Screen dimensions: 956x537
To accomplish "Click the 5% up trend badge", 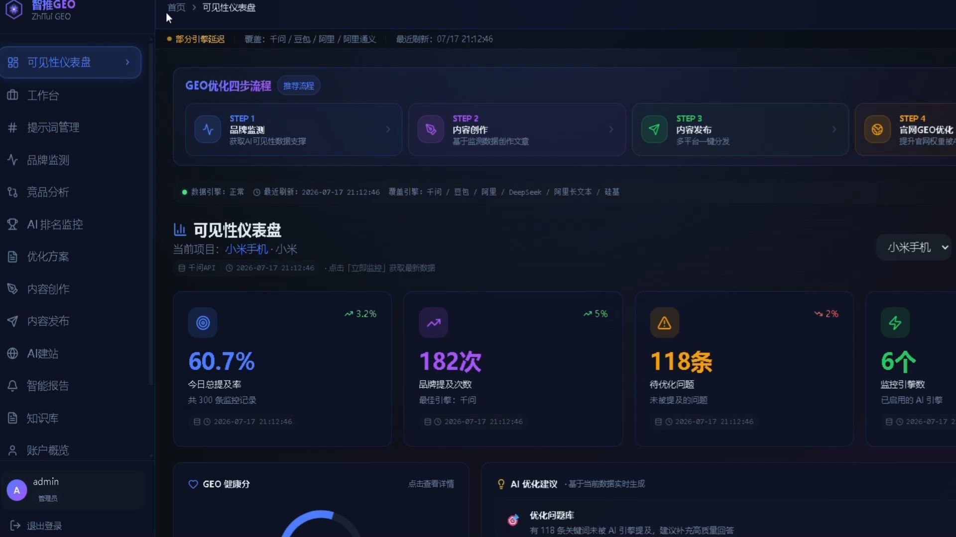I will coord(596,314).
